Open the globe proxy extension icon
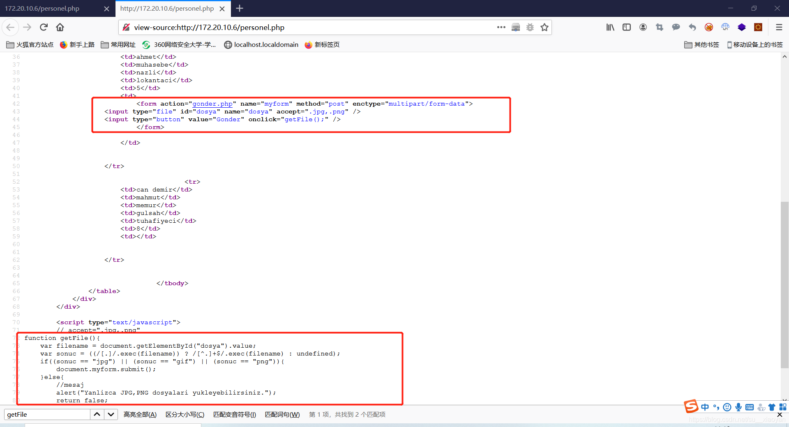The width and height of the screenshot is (789, 427). [x=725, y=27]
